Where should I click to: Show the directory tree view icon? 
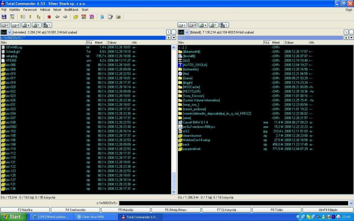38,17
